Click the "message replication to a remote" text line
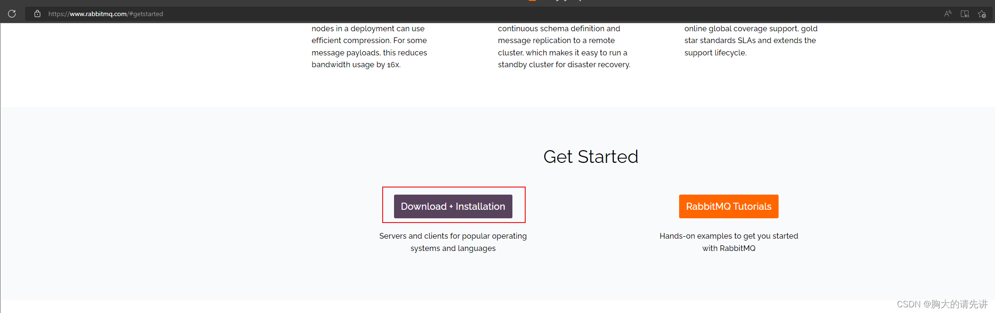 coord(556,40)
